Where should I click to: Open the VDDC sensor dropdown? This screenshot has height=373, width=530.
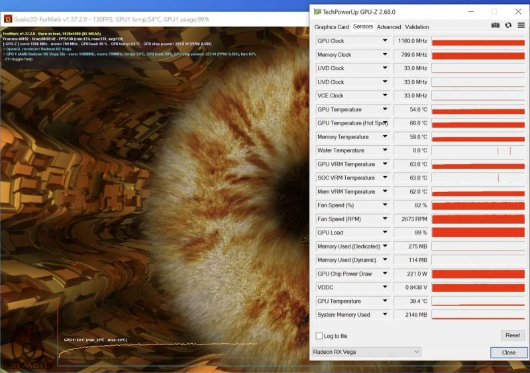point(385,287)
